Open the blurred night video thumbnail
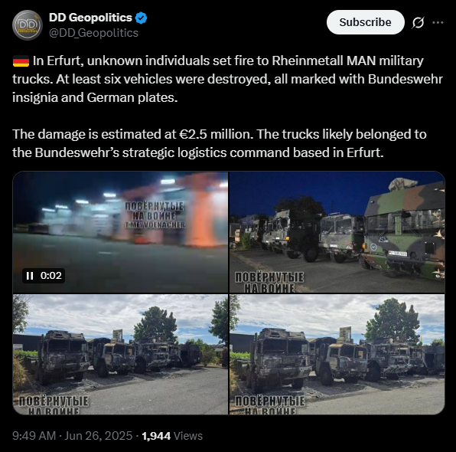The width and height of the screenshot is (456, 452). 120,232
